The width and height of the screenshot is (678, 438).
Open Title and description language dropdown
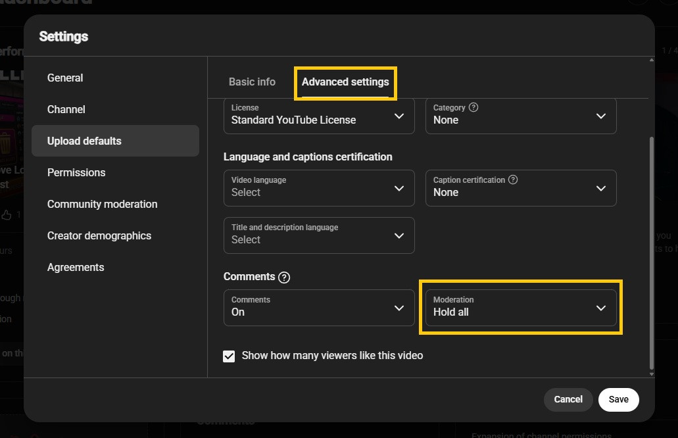[319, 235]
